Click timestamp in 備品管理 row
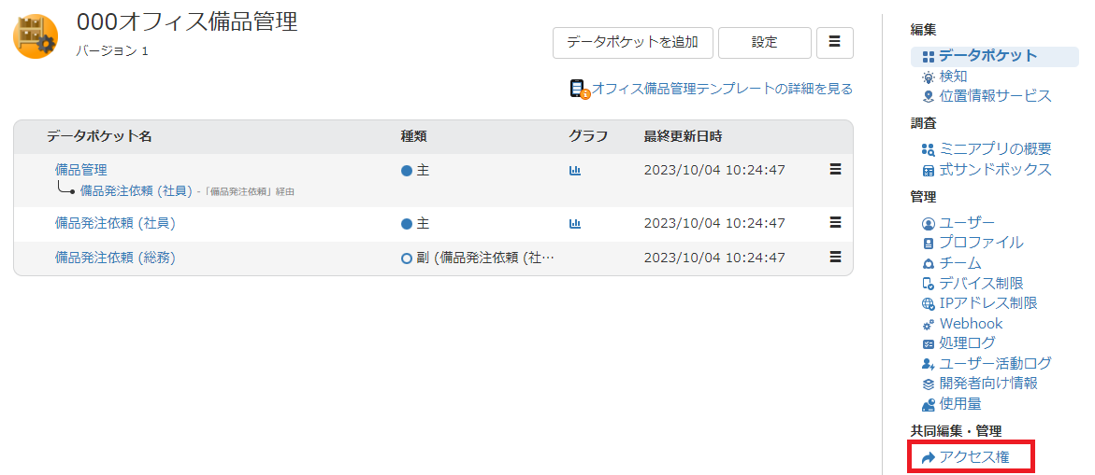Image resolution: width=1095 pixels, height=475 pixels. pyautogui.click(x=714, y=170)
